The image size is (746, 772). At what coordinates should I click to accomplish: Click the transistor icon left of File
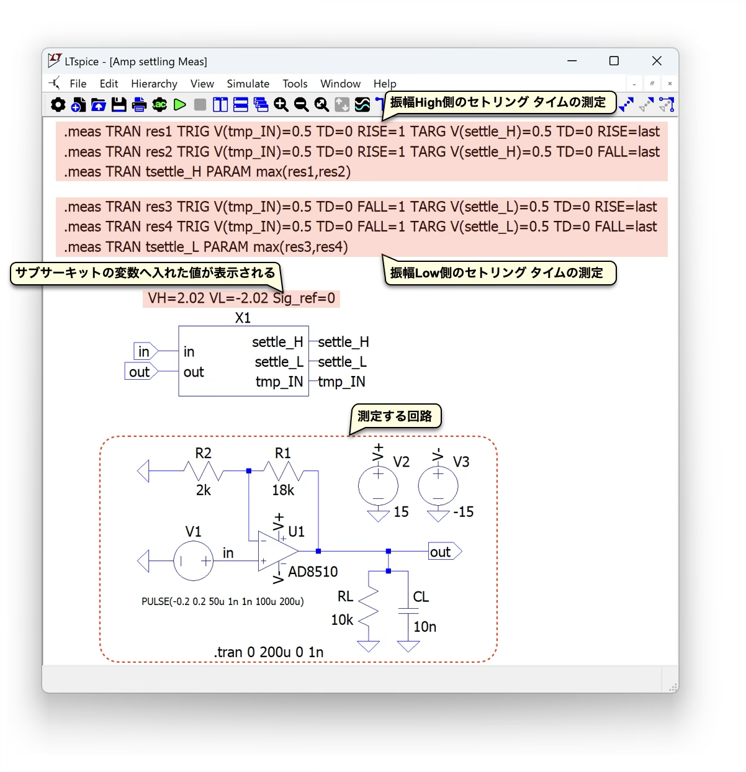tap(55, 83)
